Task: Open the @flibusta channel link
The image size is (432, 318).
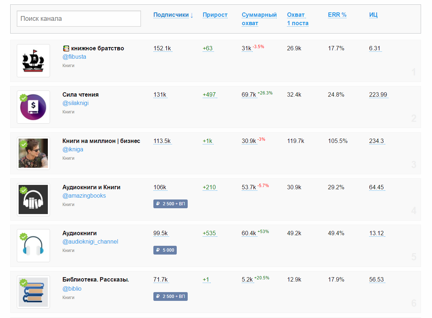Action: pyautogui.click(x=74, y=57)
